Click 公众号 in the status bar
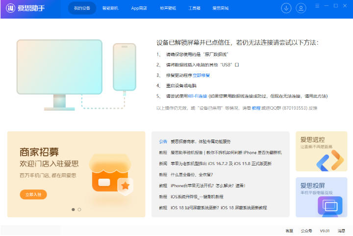This screenshot has width=353, height=236. click(x=306, y=231)
